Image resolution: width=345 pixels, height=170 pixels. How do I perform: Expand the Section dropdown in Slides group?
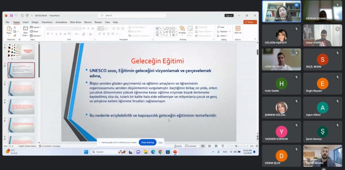pos(37,36)
